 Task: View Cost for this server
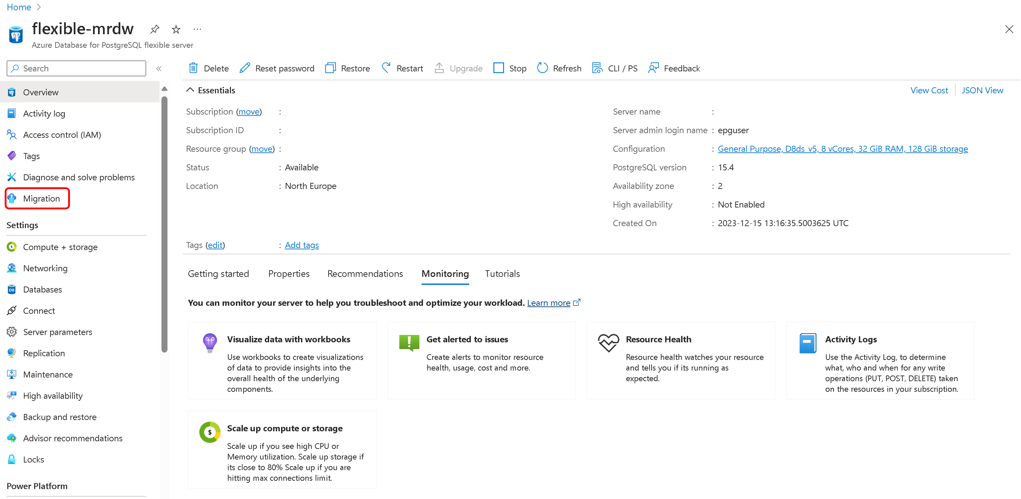[929, 90]
